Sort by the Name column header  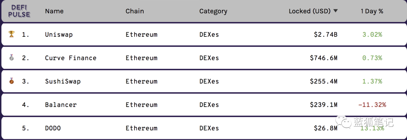click(x=54, y=11)
